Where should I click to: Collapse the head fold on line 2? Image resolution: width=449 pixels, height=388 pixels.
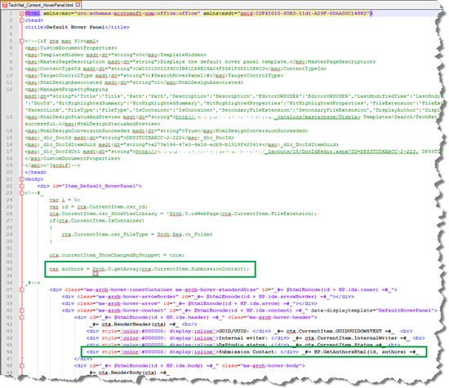click(x=22, y=20)
